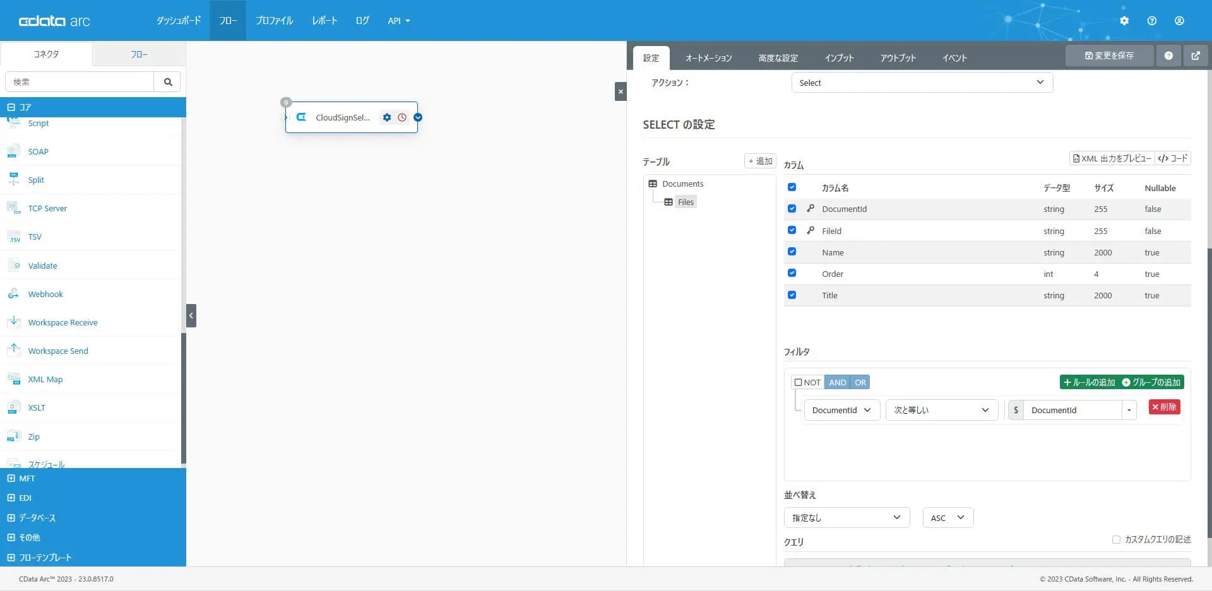Expand the その他 connector category
Image resolution: width=1212 pixels, height=591 pixels.
tap(93, 537)
